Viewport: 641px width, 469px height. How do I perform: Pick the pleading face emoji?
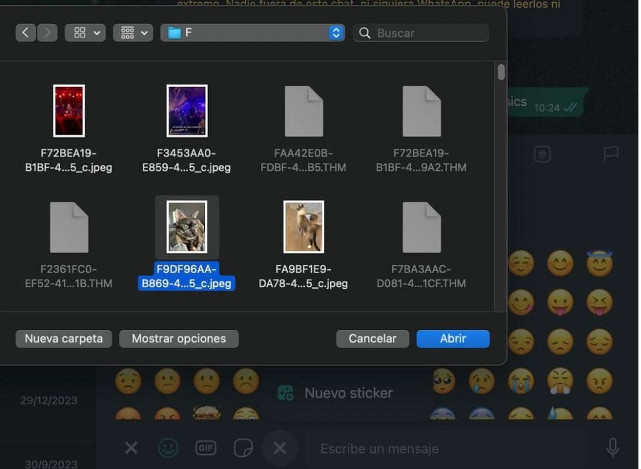tap(443, 381)
